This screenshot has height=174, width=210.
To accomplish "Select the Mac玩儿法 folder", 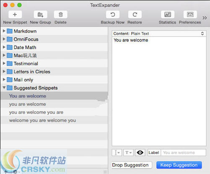I will (54, 55).
